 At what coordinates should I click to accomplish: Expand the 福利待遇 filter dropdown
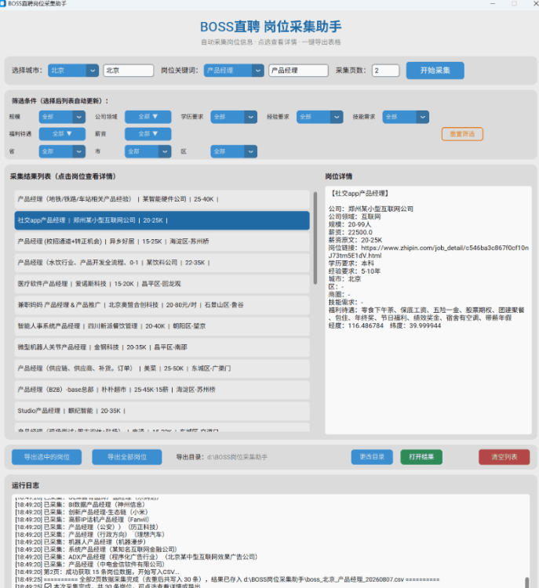point(62,134)
